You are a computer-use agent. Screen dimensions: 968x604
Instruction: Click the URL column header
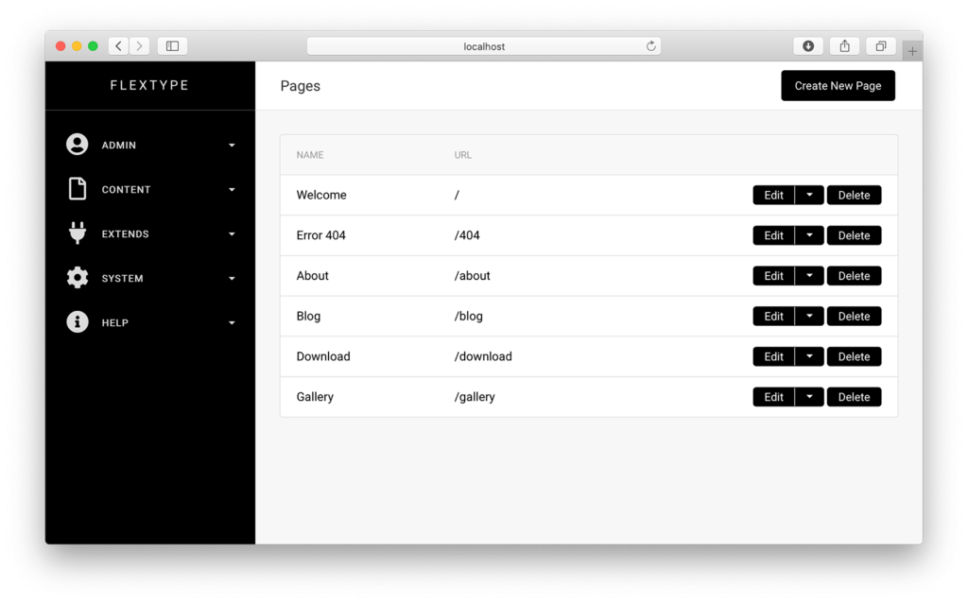tap(463, 155)
